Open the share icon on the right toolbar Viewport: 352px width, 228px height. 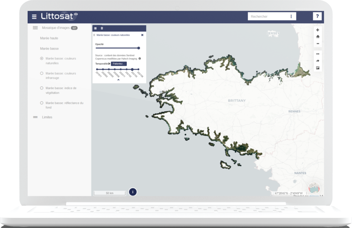317,61
